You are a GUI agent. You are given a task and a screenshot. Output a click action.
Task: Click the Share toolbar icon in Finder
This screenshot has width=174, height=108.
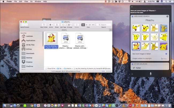pos(57,25)
